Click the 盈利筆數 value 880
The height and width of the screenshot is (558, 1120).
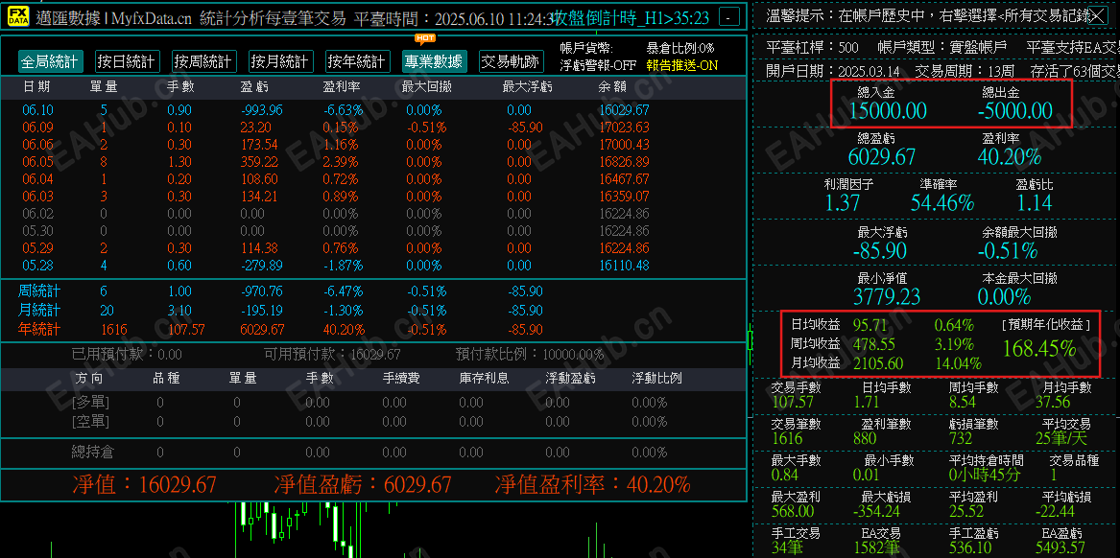click(x=865, y=438)
